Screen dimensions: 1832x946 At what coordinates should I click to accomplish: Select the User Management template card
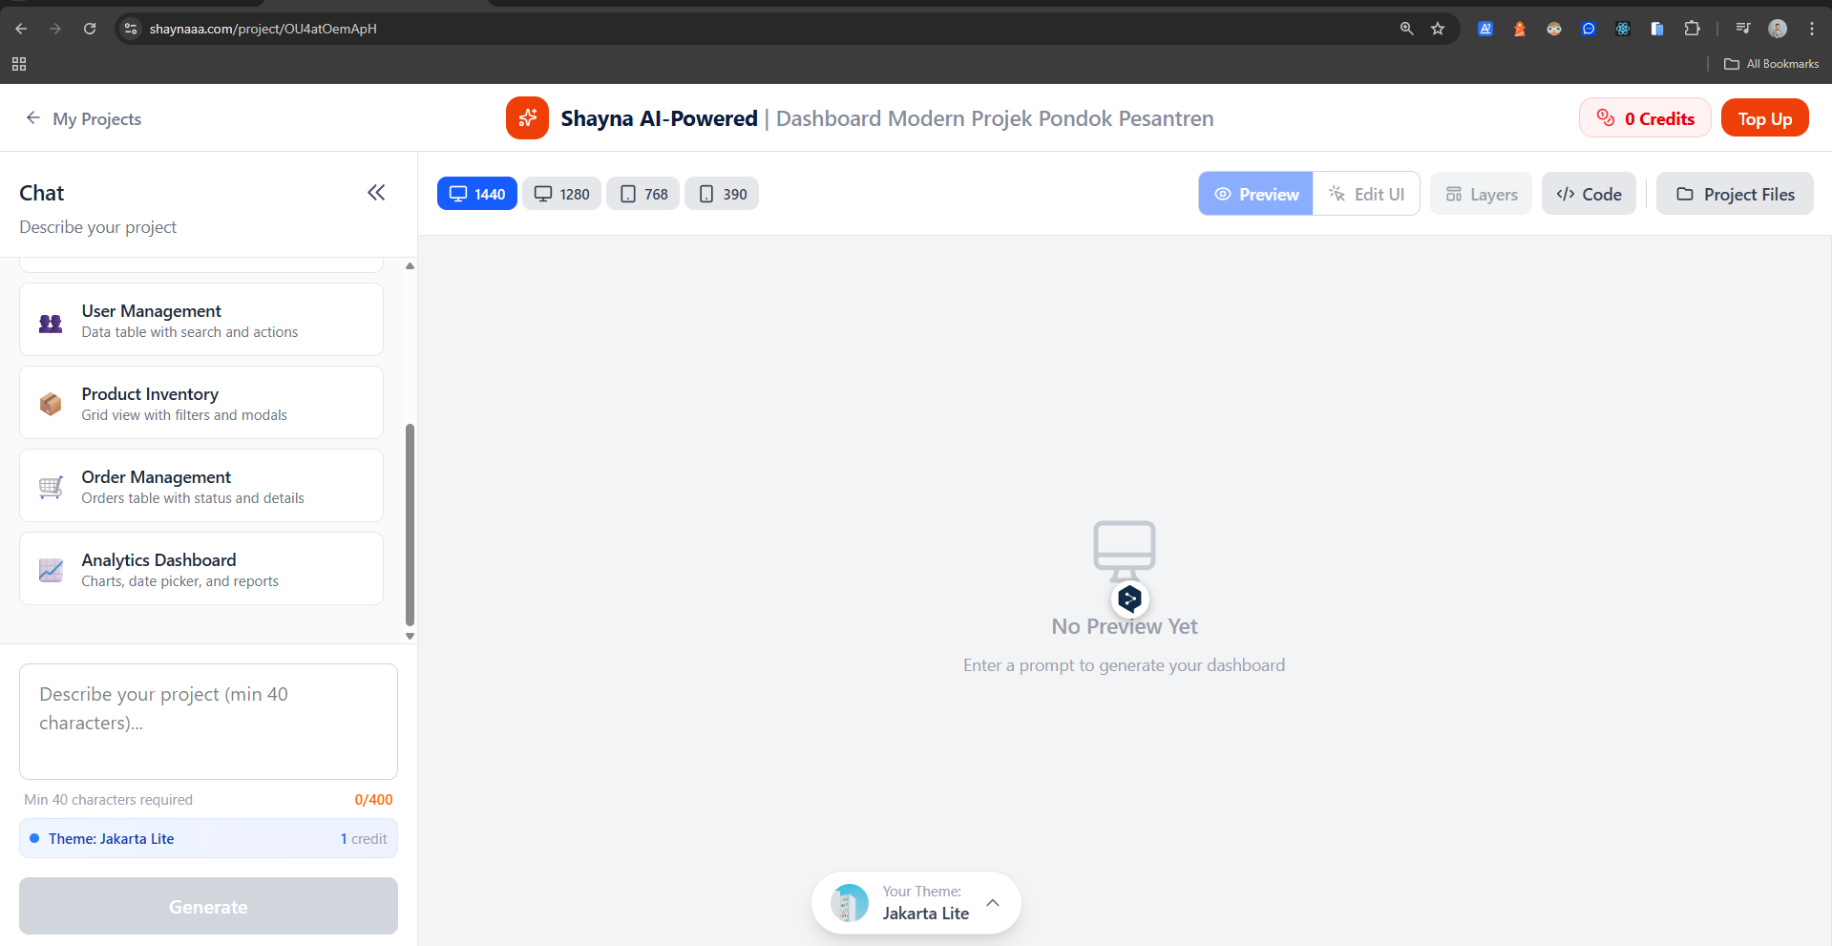click(x=201, y=320)
